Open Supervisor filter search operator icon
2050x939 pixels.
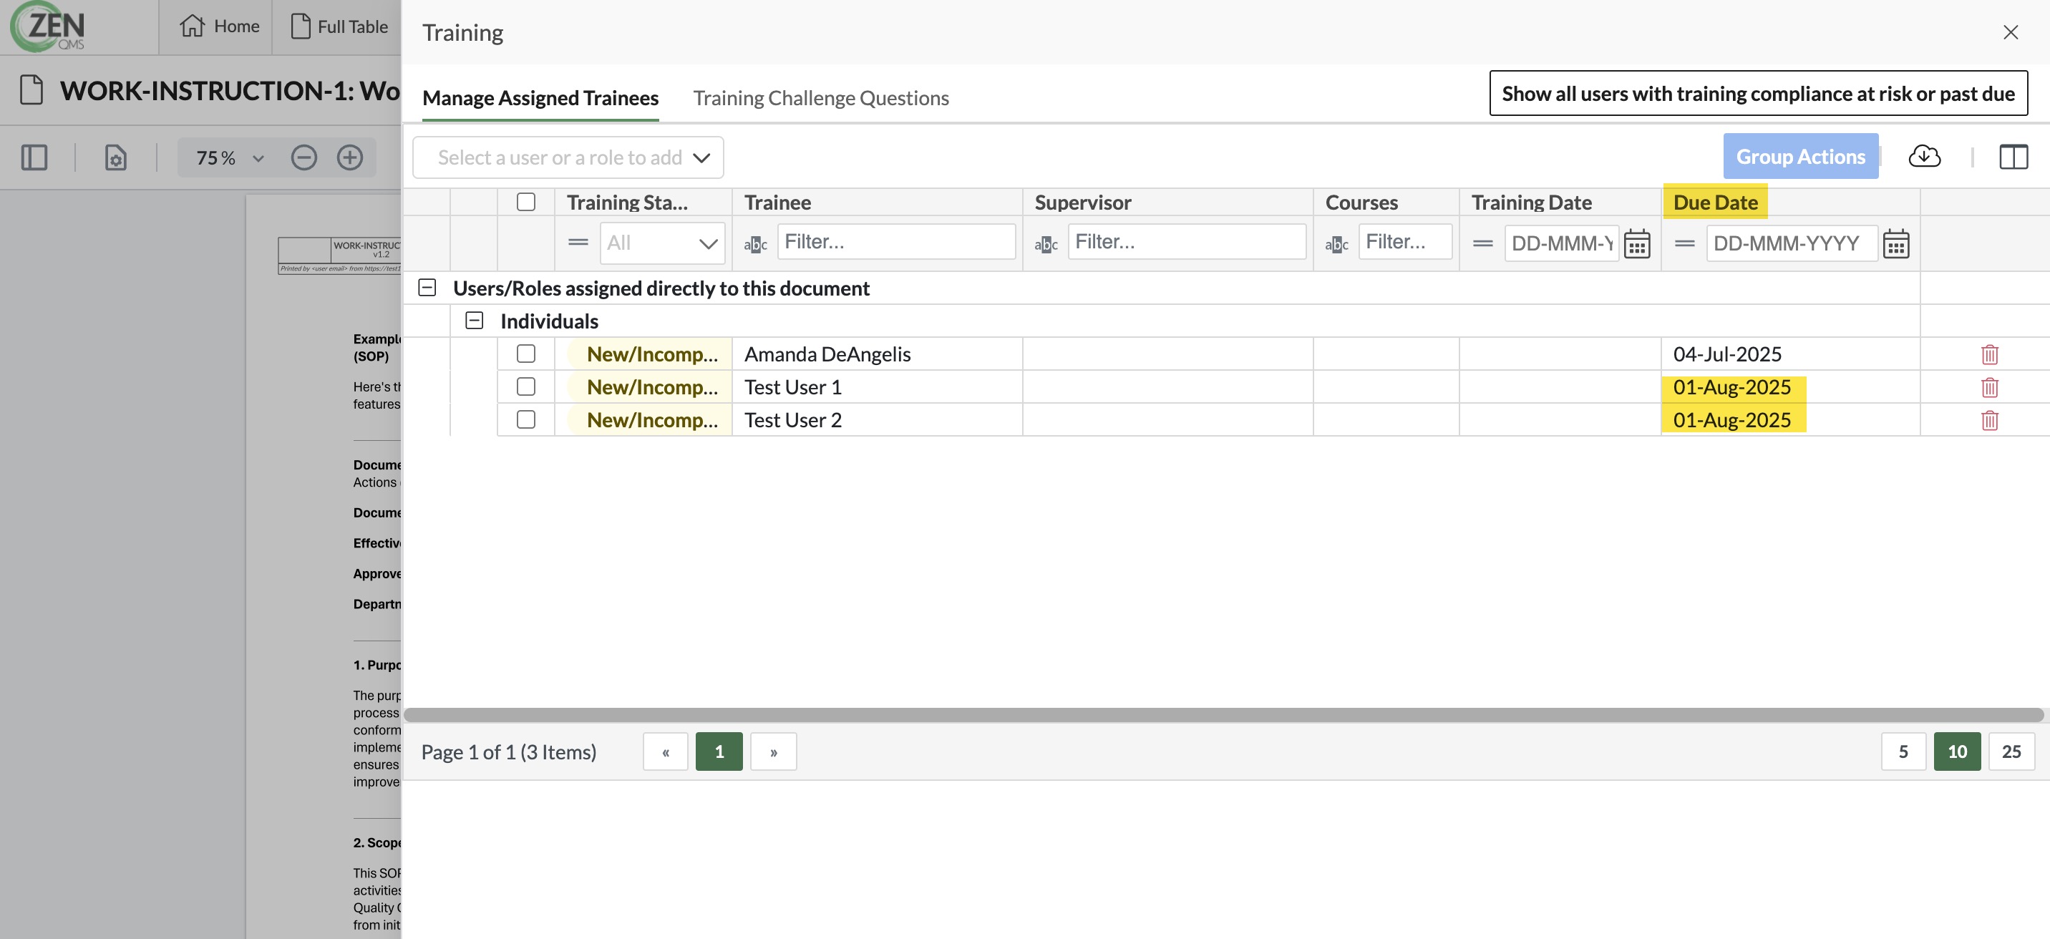click(1046, 244)
